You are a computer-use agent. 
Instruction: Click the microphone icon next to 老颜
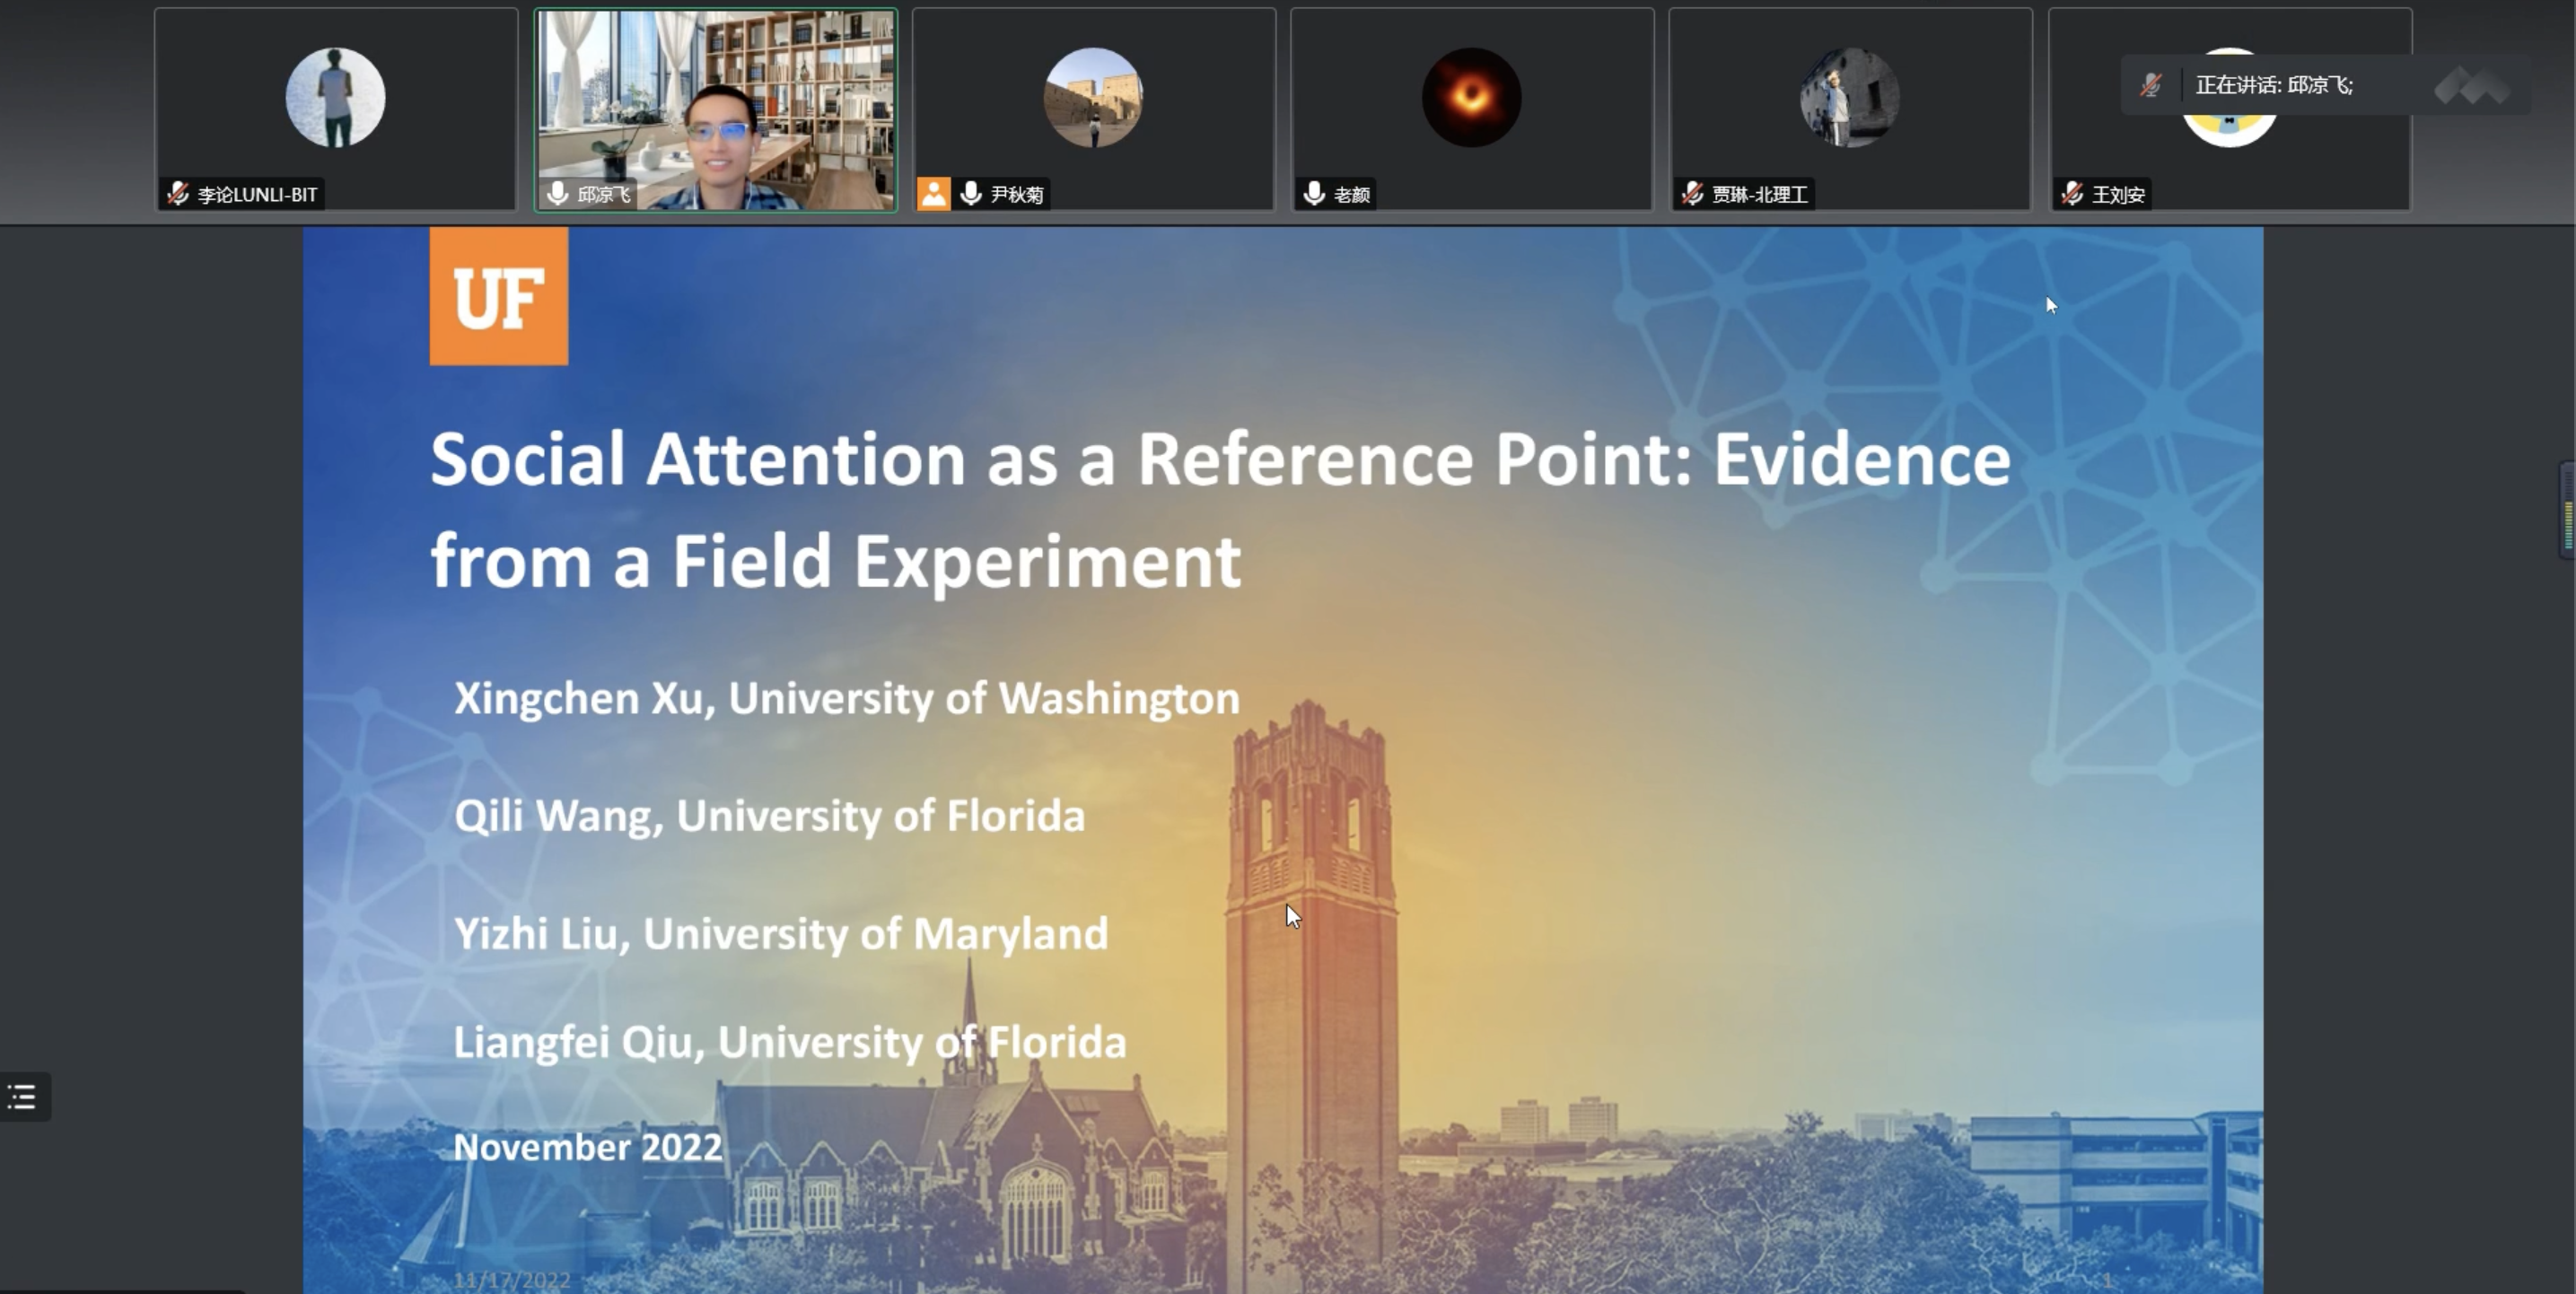pos(1315,194)
